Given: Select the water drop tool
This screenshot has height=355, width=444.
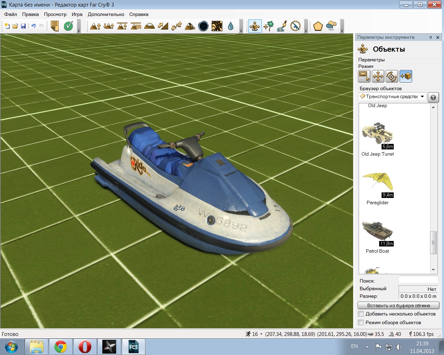Looking at the screenshot, I should [231, 26].
